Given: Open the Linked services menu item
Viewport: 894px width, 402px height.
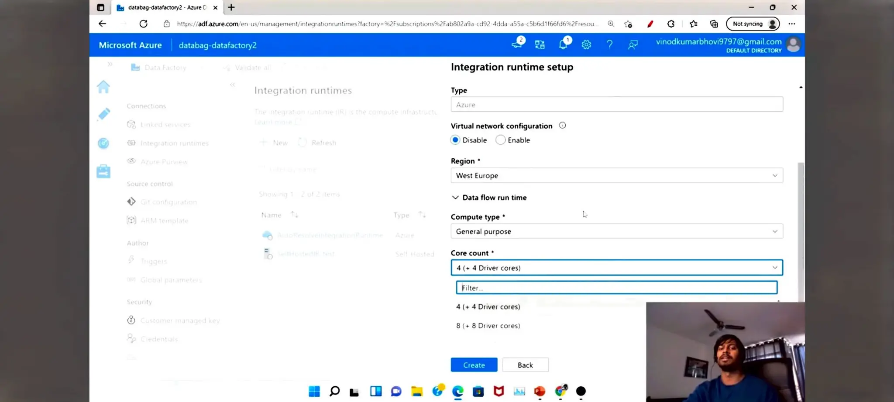Looking at the screenshot, I should click(165, 125).
